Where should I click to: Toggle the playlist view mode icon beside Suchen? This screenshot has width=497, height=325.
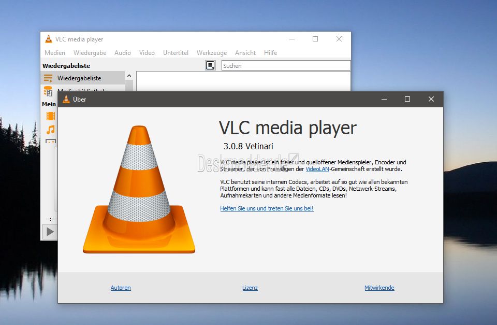pyautogui.click(x=210, y=65)
